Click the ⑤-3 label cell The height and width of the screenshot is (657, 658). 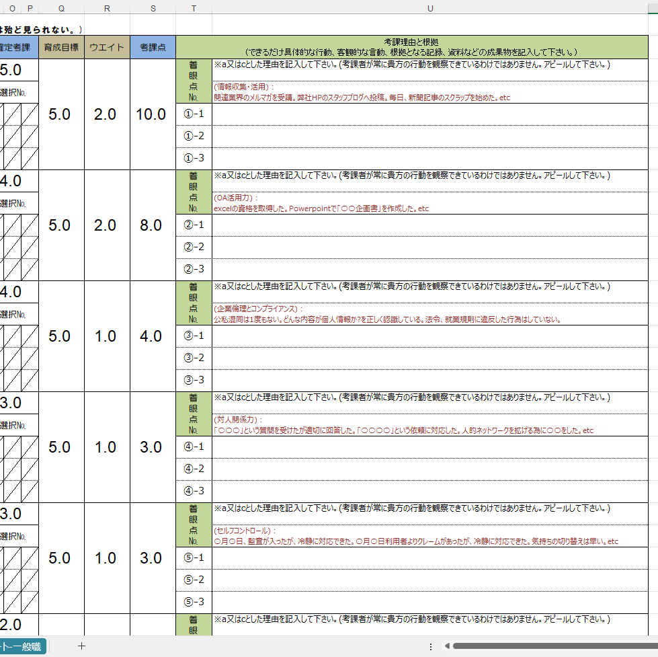coord(194,602)
